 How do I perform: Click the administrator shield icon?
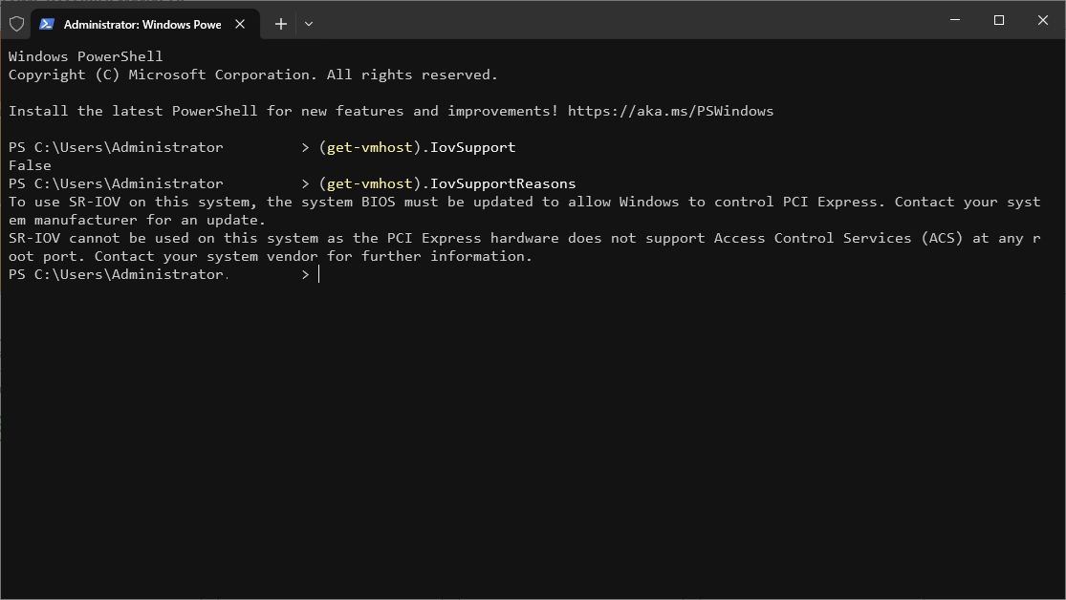(16, 24)
